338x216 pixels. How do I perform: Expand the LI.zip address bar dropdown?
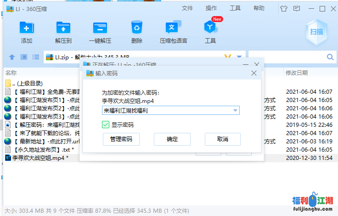pos(239,57)
